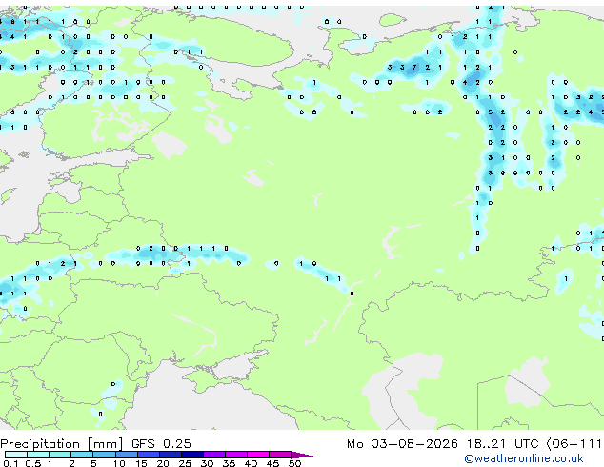Select the 45–50 mm legend swatch
Viewport: 604px width, 467px height.
(x=280, y=455)
